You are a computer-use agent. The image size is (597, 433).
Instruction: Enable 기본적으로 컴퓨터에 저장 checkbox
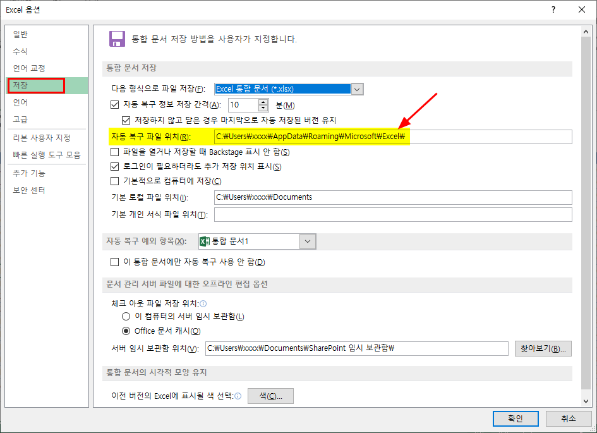(114, 181)
